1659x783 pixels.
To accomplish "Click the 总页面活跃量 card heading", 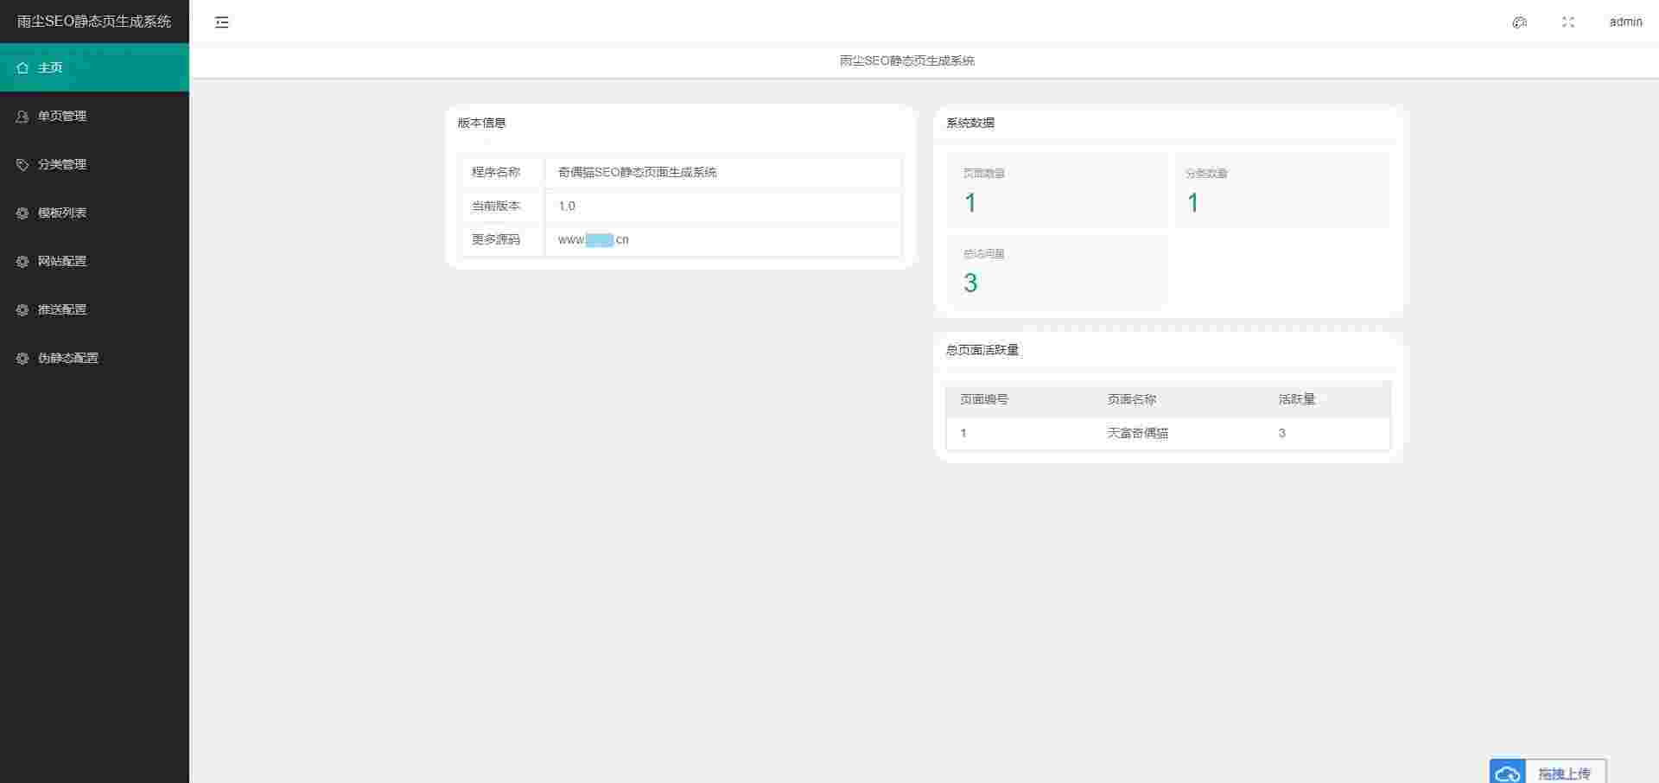I will click(x=982, y=350).
